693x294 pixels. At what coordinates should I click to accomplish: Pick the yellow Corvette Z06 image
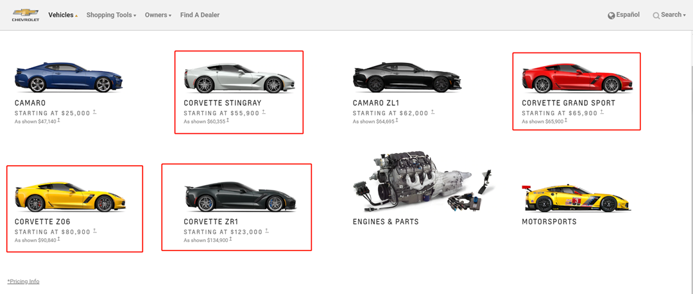(x=70, y=197)
